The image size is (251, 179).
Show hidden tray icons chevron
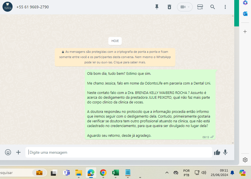tap(167, 173)
